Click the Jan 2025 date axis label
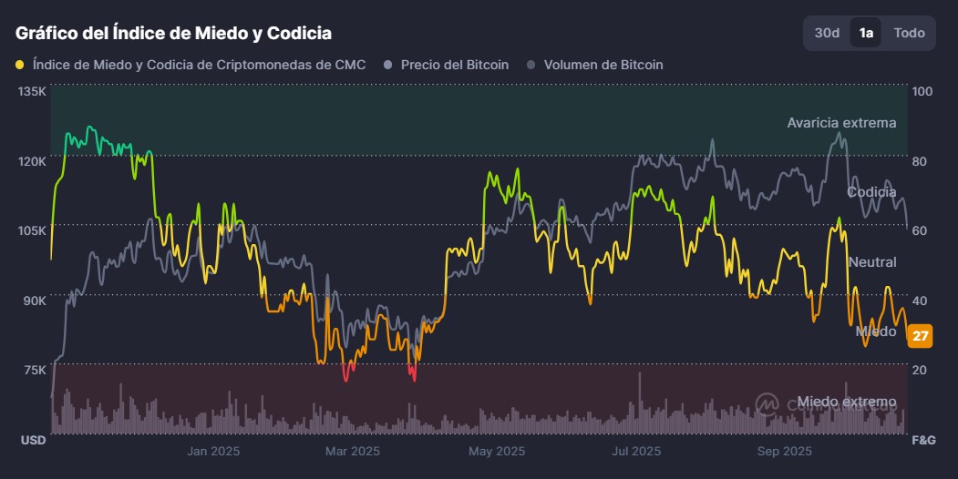Viewport: 958px width, 479px height. coord(212,451)
